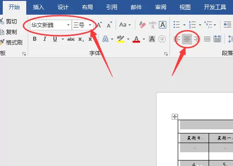Click the clear formatting eraser icon
The image size is (233, 166).
pos(142,25)
